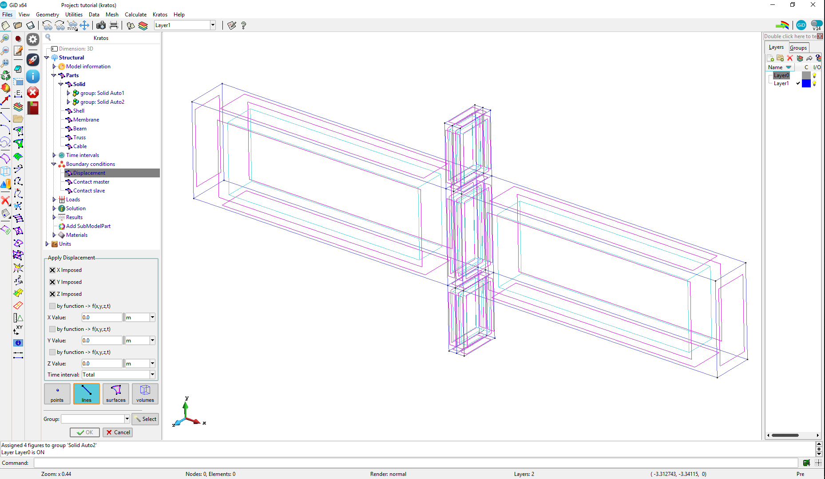The width and height of the screenshot is (825, 479).
Task: Collapse the Boundary conditions node
Action: [x=54, y=164]
